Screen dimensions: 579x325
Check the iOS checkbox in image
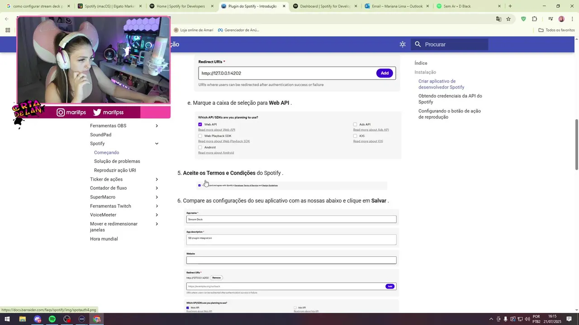tap(355, 136)
